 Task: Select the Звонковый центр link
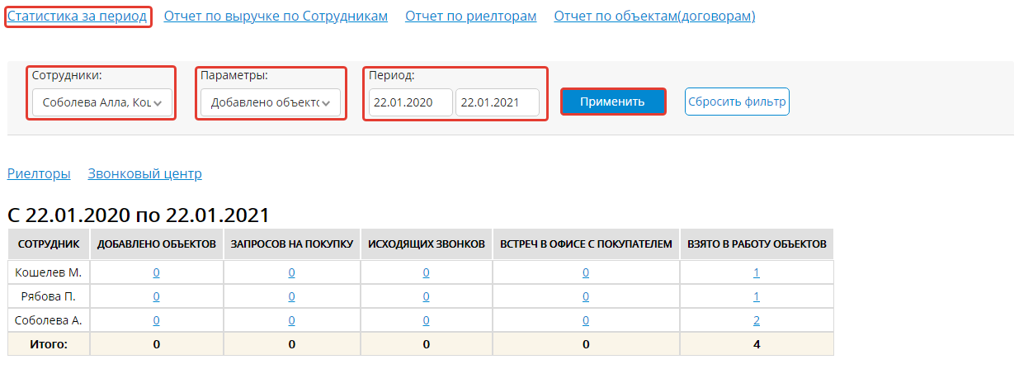144,173
